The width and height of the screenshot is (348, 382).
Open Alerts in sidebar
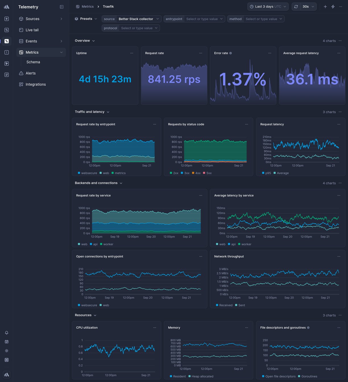pos(41,73)
